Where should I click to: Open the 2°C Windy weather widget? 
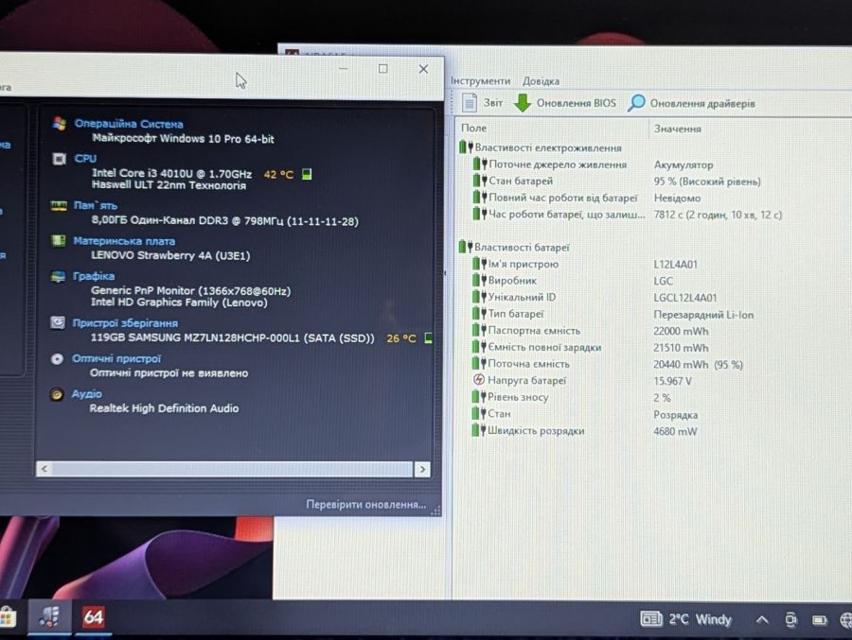[x=685, y=619]
